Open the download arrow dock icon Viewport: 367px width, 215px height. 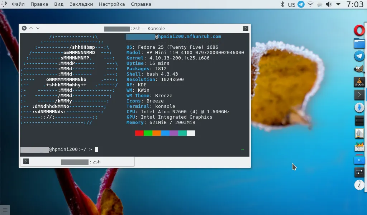click(359, 107)
